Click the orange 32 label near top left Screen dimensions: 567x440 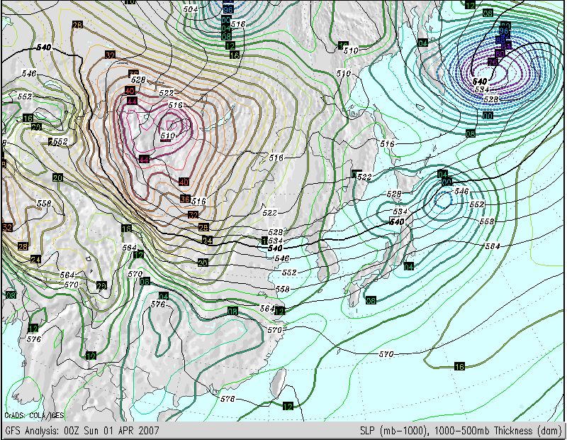coord(111,55)
